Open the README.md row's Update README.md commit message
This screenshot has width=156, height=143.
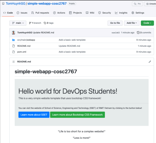click(x=69, y=46)
